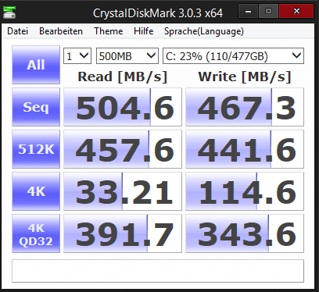Open the Datei menu
The width and height of the screenshot is (319, 292).
[x=17, y=31]
